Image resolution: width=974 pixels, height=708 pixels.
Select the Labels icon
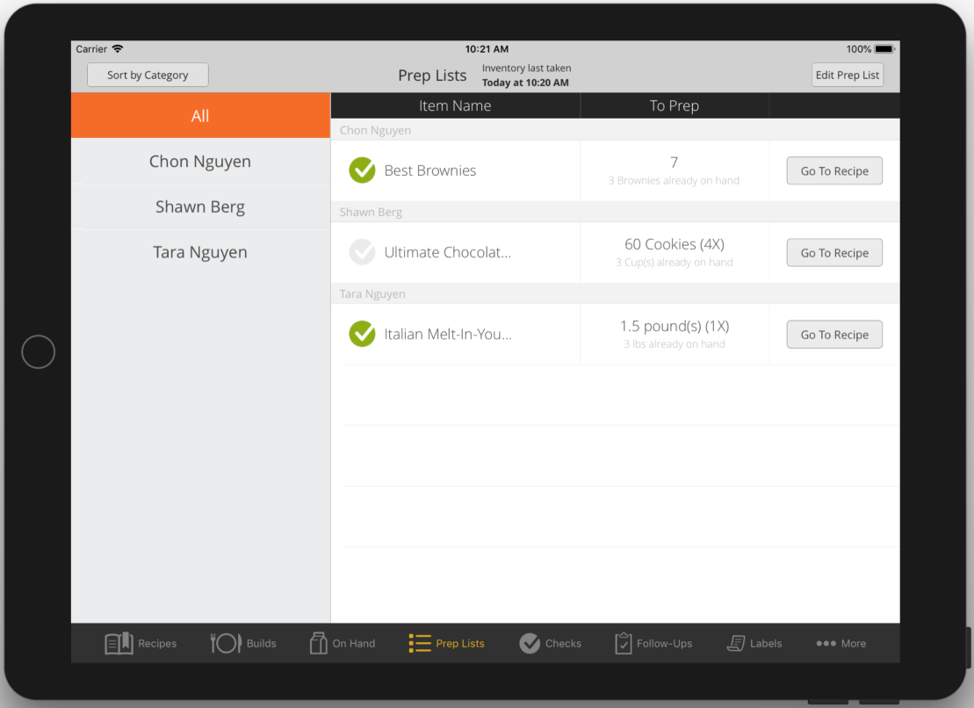click(754, 643)
